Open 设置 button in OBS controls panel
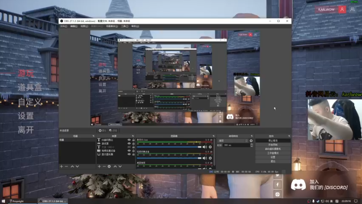Image resolution: width=362 pixels, height=204 pixels. pos(273,157)
